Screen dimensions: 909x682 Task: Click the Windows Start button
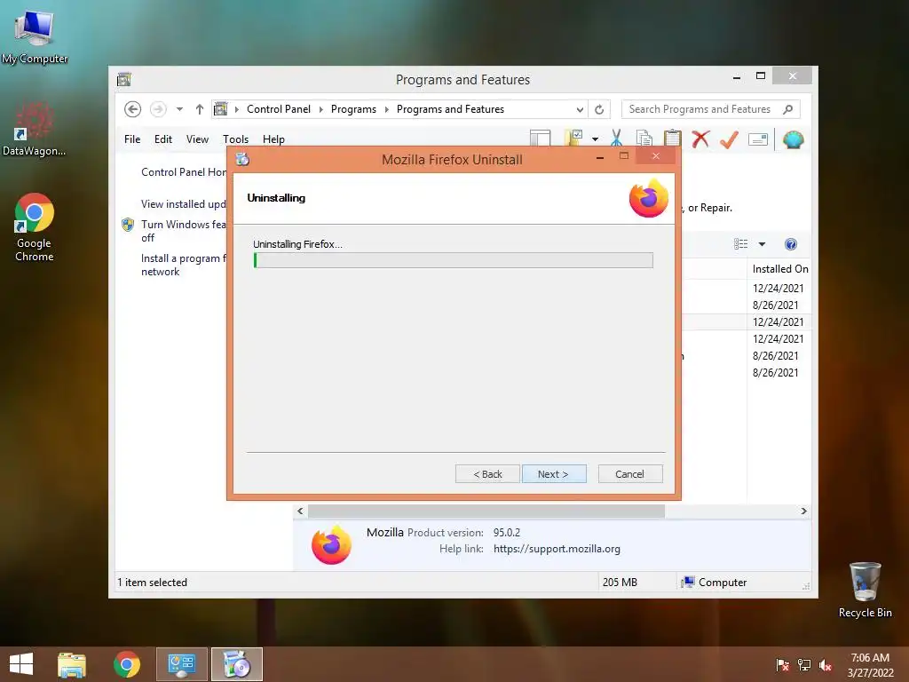[x=21, y=664]
